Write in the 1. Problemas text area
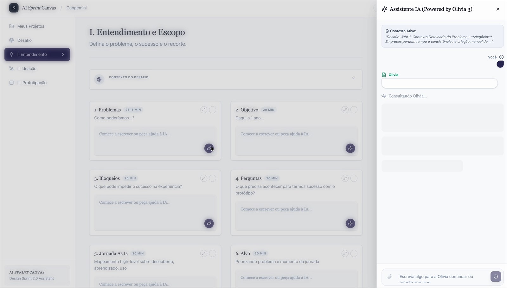The image size is (507, 288). (155, 141)
